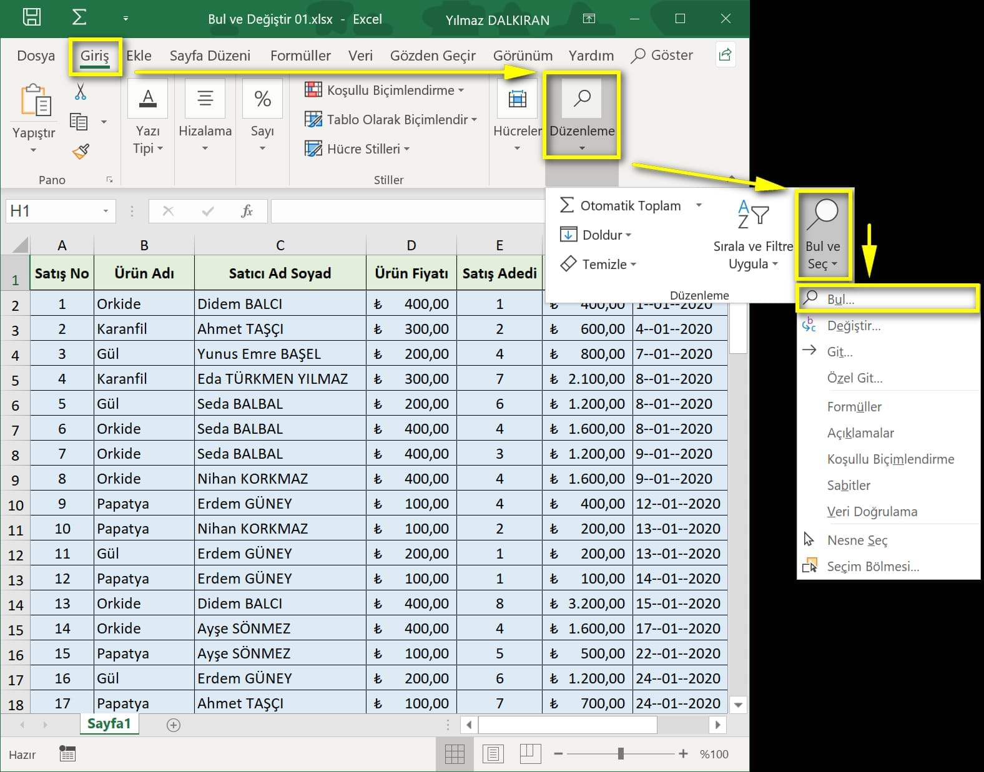Click the Yapıştır paste clipboard icon
The width and height of the screenshot is (984, 772).
coord(36,100)
